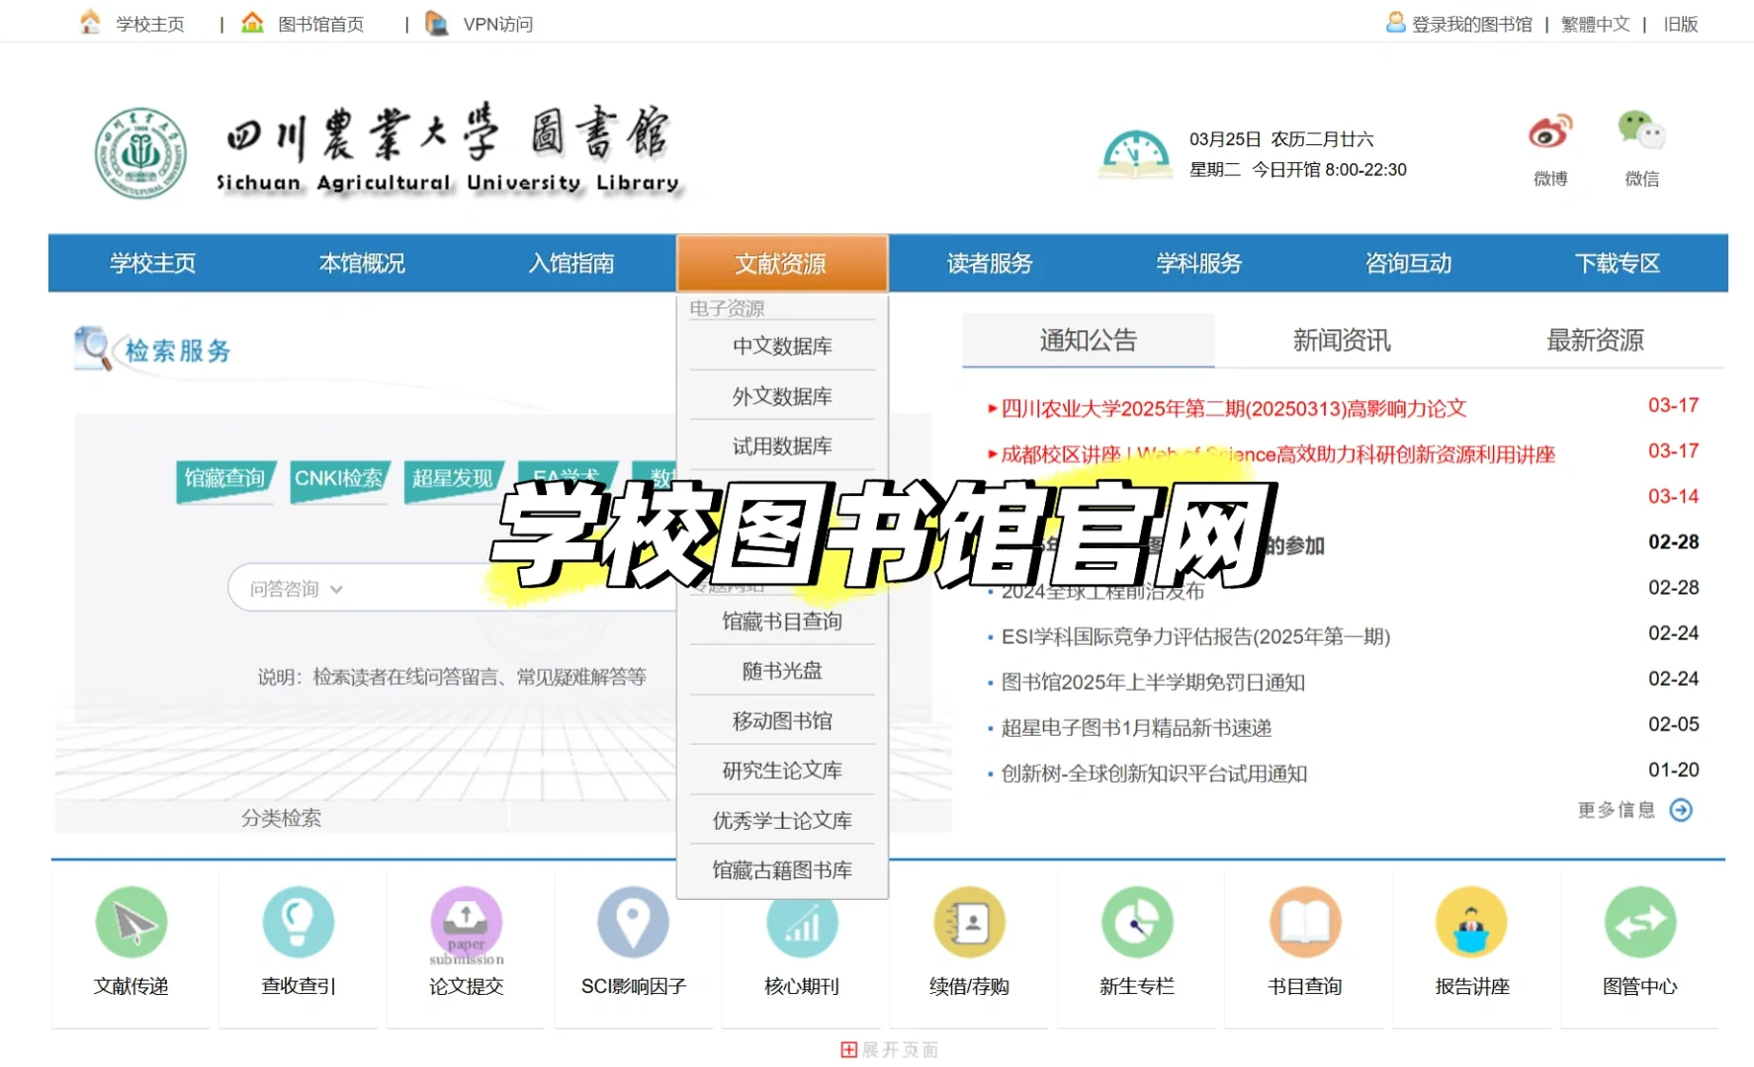Click the clock icon beside the date
This screenshot has width=1754, height=1067.
pyautogui.click(x=1135, y=155)
